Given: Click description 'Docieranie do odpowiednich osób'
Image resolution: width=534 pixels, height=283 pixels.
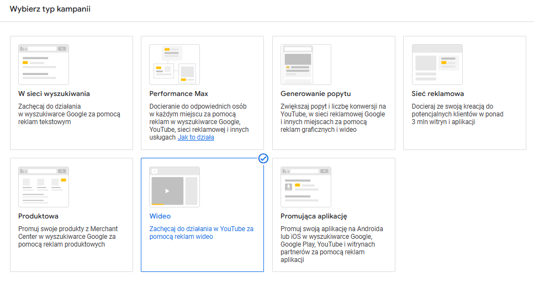Looking at the screenshot, I should (x=199, y=122).
